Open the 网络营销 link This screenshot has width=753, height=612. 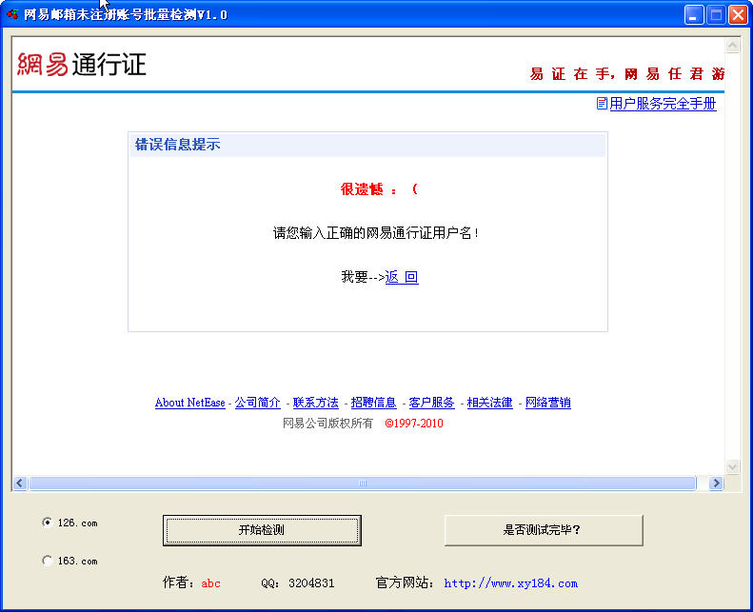(548, 403)
